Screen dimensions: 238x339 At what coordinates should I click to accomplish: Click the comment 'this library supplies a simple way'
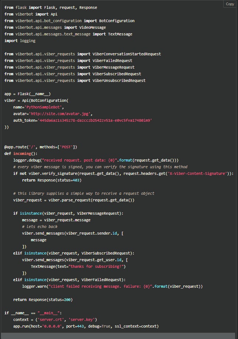pos(84,194)
